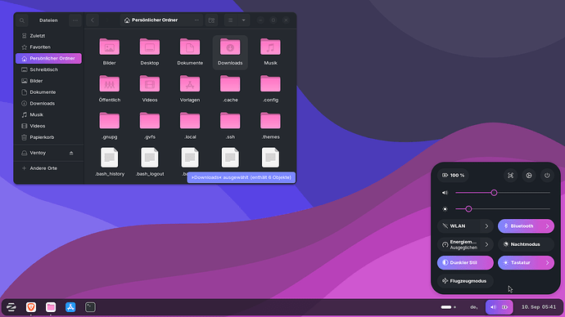Mute via the volume speaker icon
The height and width of the screenshot is (317, 565).
point(445,193)
